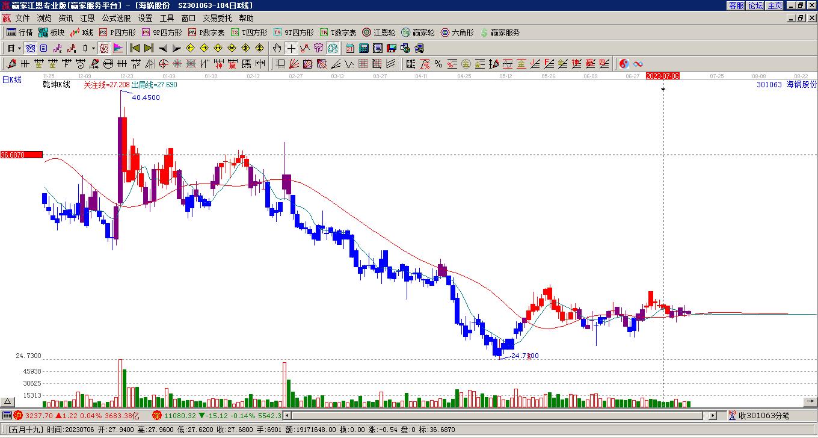
Task: Open the candlestick style dropdown arrow
Action: 93,48
